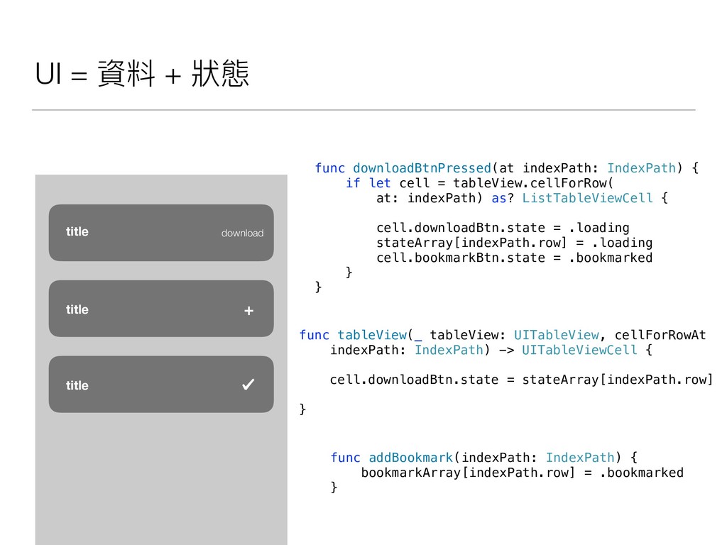Viewport: 727px width, 545px height.
Task: Click 'downloadBtnPressed' function name in code
Action: click(422, 167)
